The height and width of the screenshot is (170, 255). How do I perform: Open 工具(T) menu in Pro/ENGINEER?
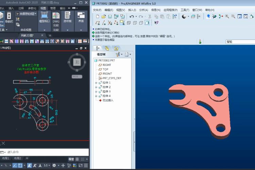pyautogui.click(x=185, y=10)
